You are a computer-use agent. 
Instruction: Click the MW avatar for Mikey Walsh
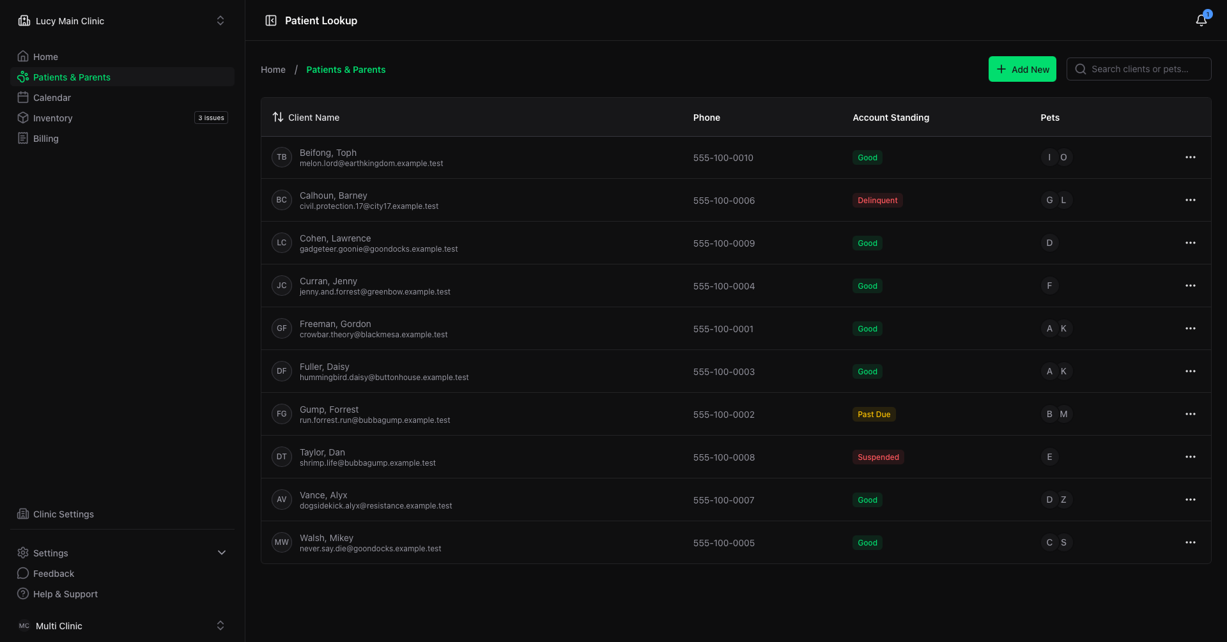pos(282,542)
